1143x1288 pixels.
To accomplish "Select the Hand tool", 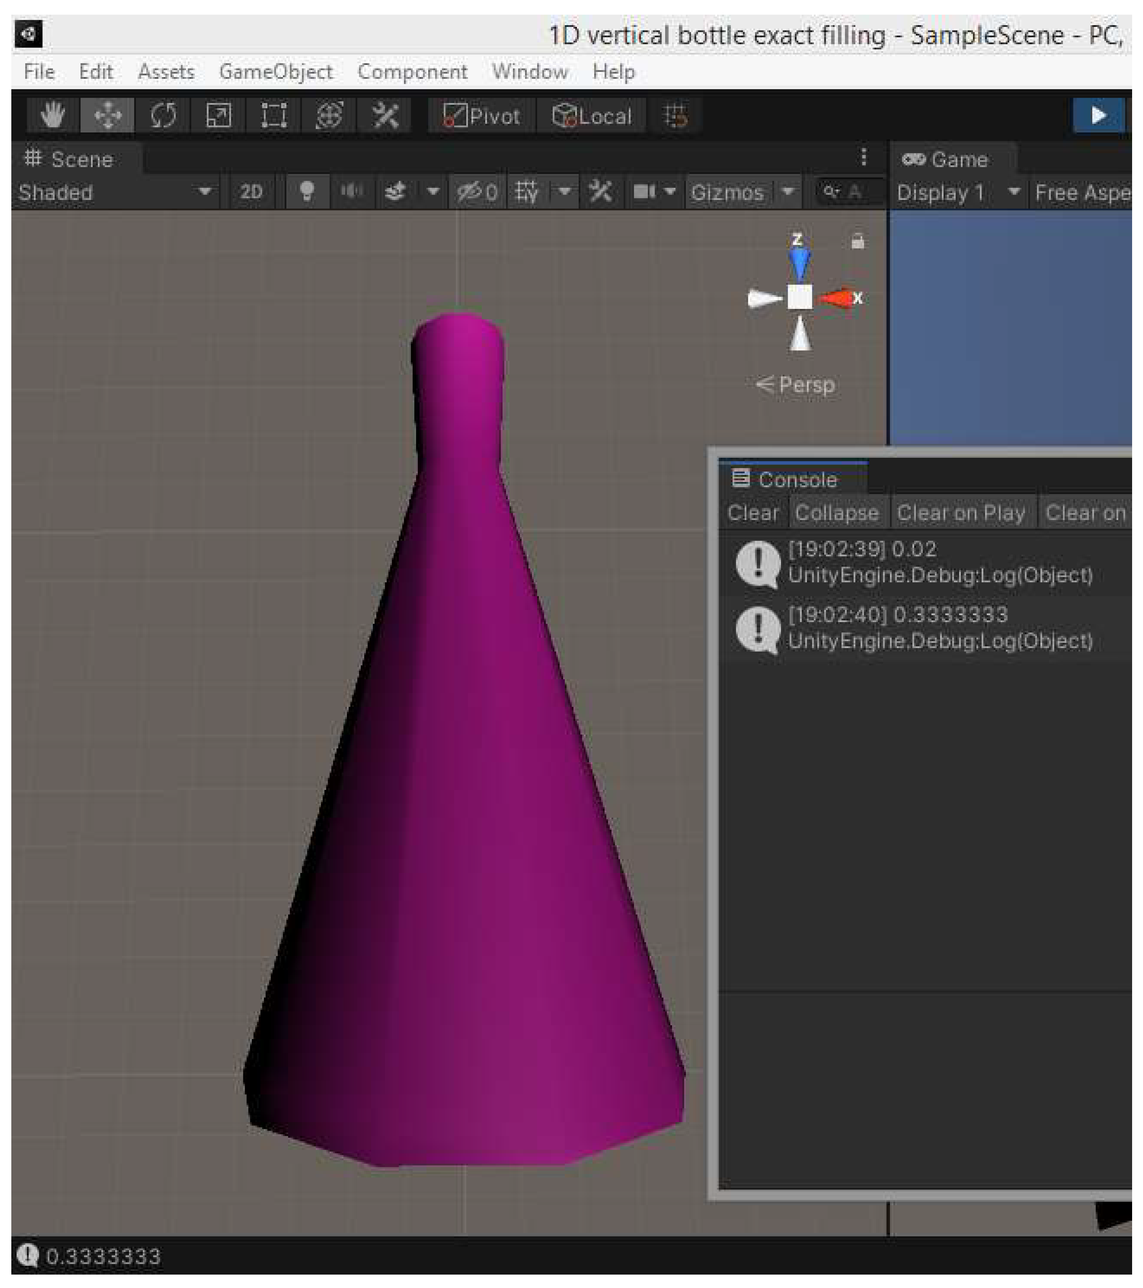I will (52, 115).
